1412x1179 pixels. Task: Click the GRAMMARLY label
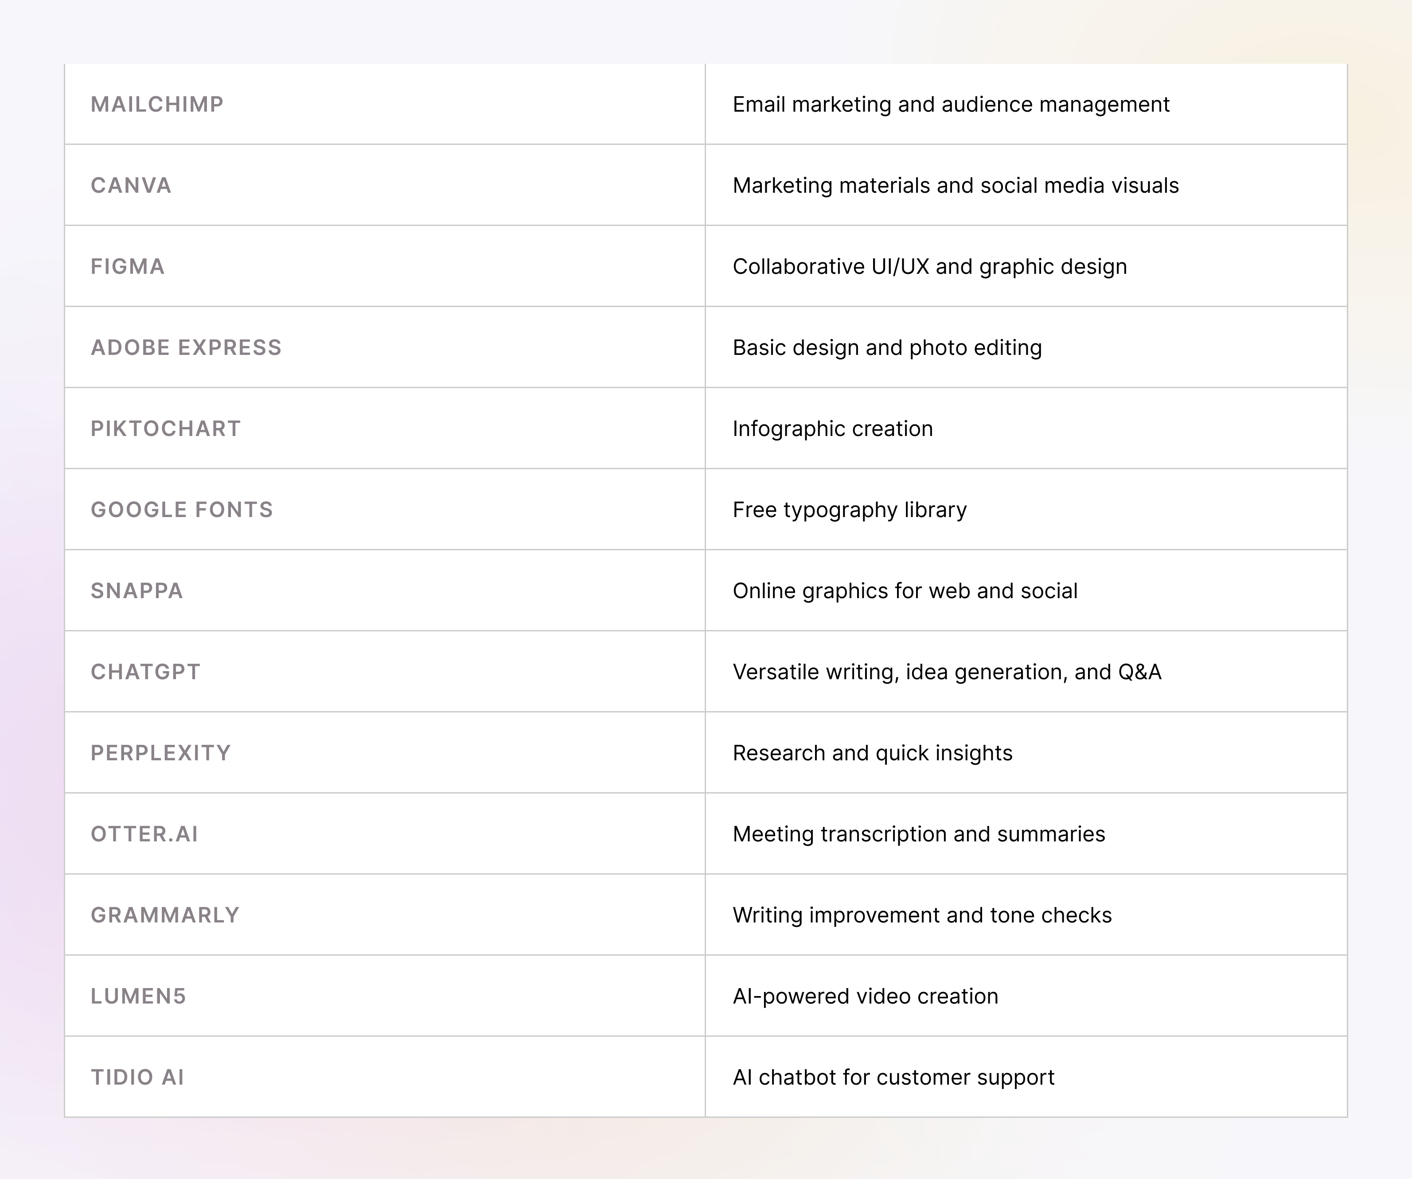(x=165, y=915)
